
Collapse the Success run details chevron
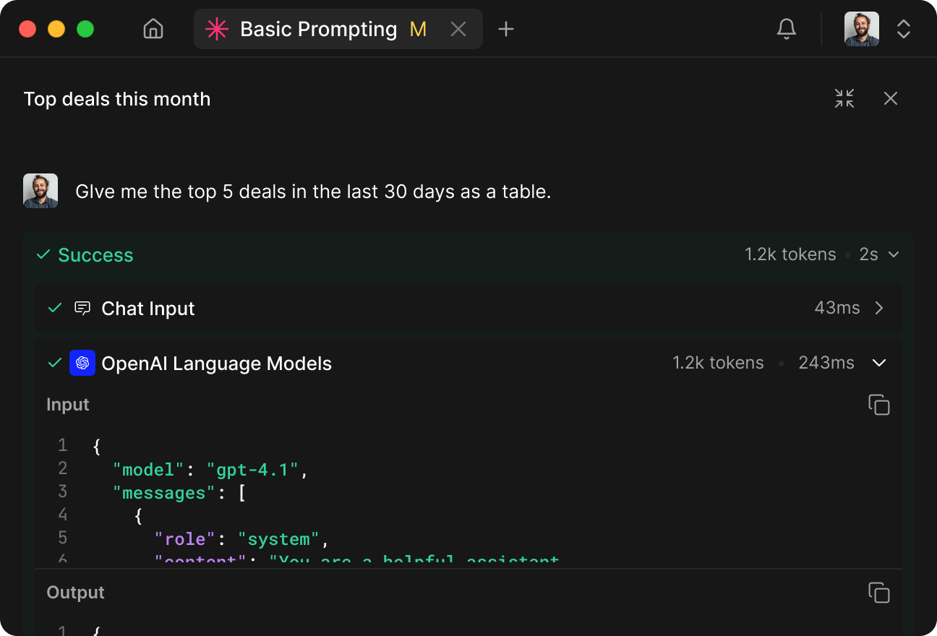tap(894, 254)
